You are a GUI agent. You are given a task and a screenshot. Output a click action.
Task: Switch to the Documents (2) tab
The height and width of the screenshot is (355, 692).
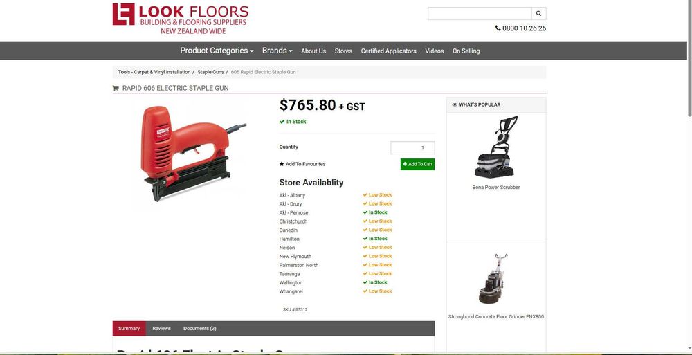199,329
